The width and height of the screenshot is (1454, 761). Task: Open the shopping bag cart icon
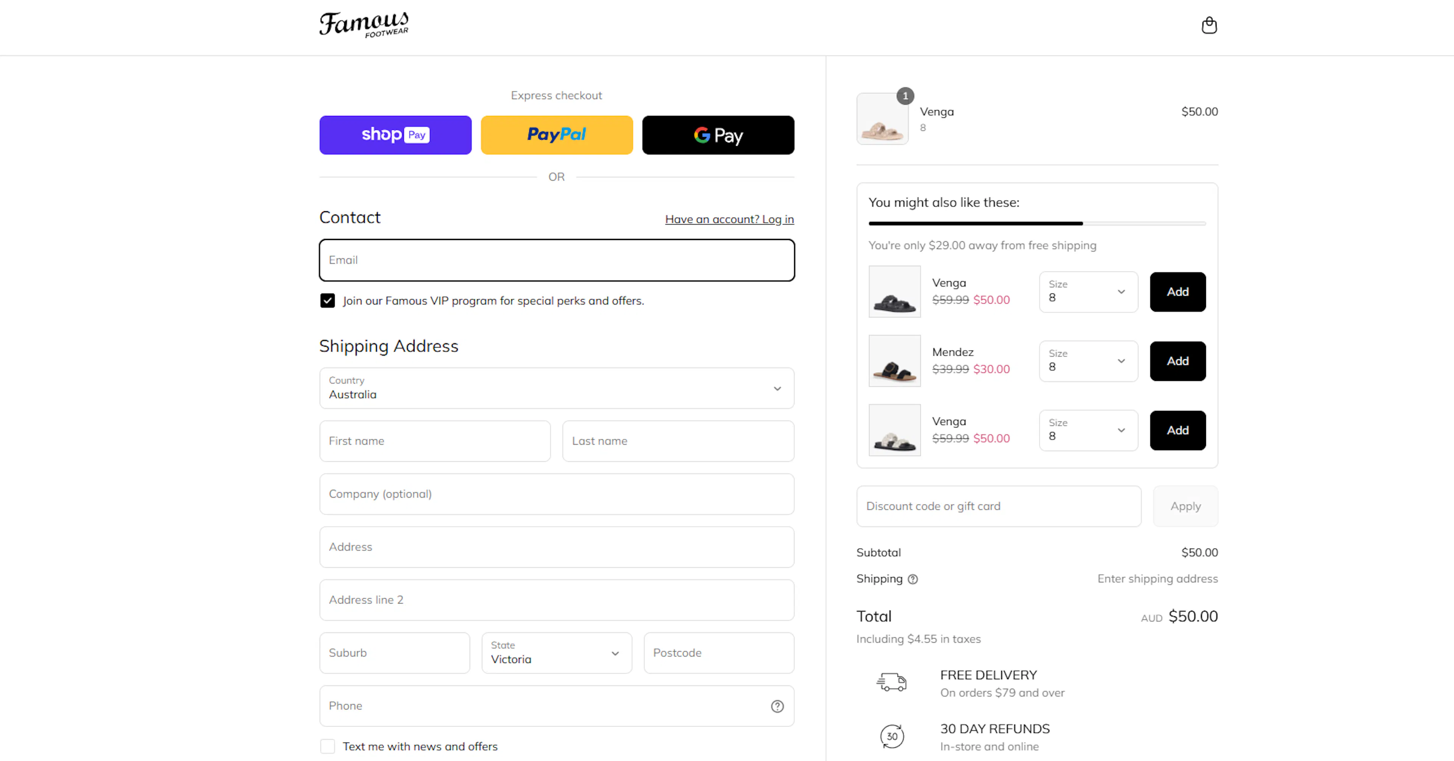click(1209, 25)
